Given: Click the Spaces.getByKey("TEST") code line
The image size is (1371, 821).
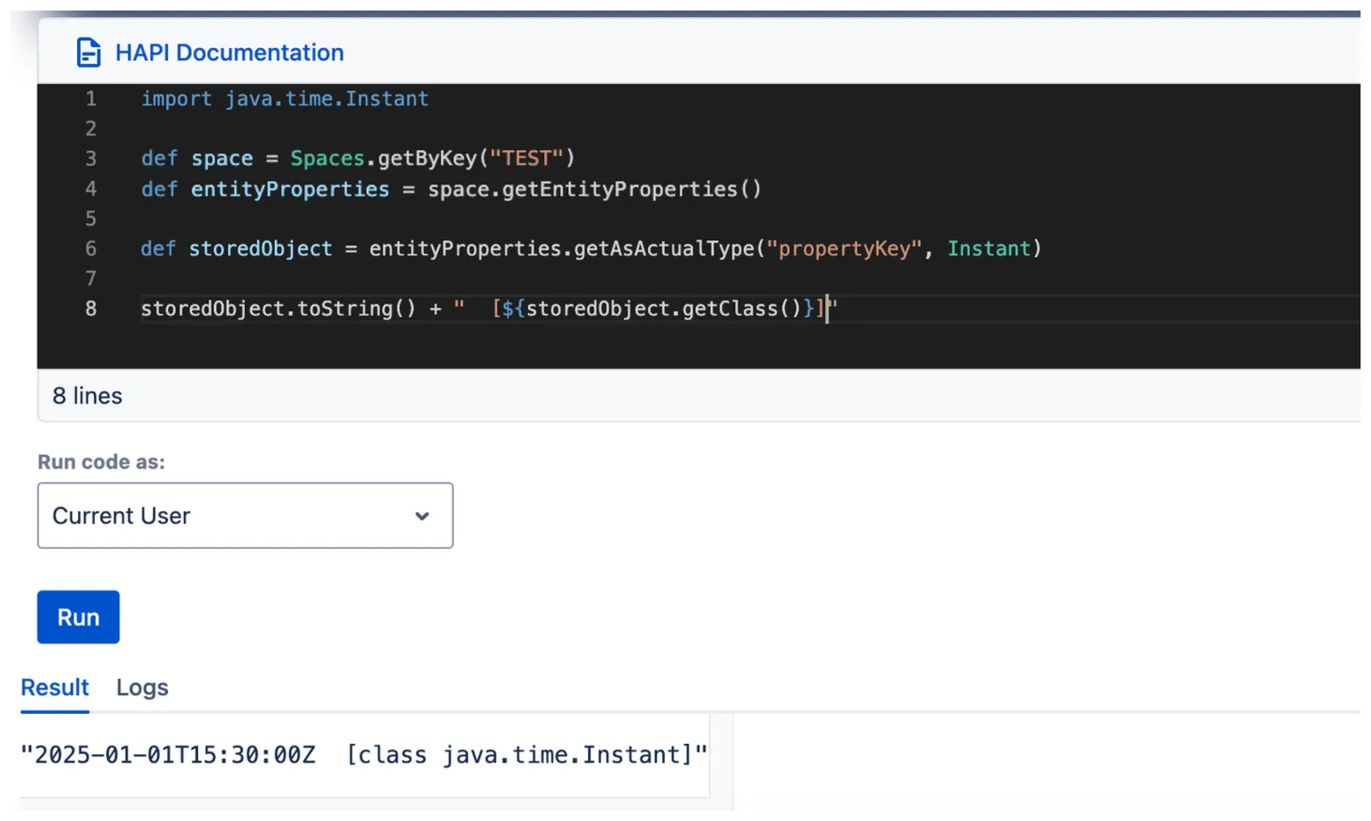Looking at the screenshot, I should click(358, 159).
